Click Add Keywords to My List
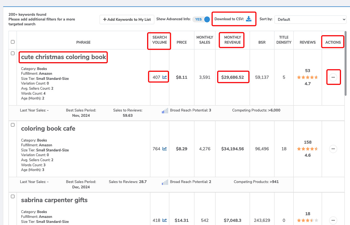 tap(127, 19)
